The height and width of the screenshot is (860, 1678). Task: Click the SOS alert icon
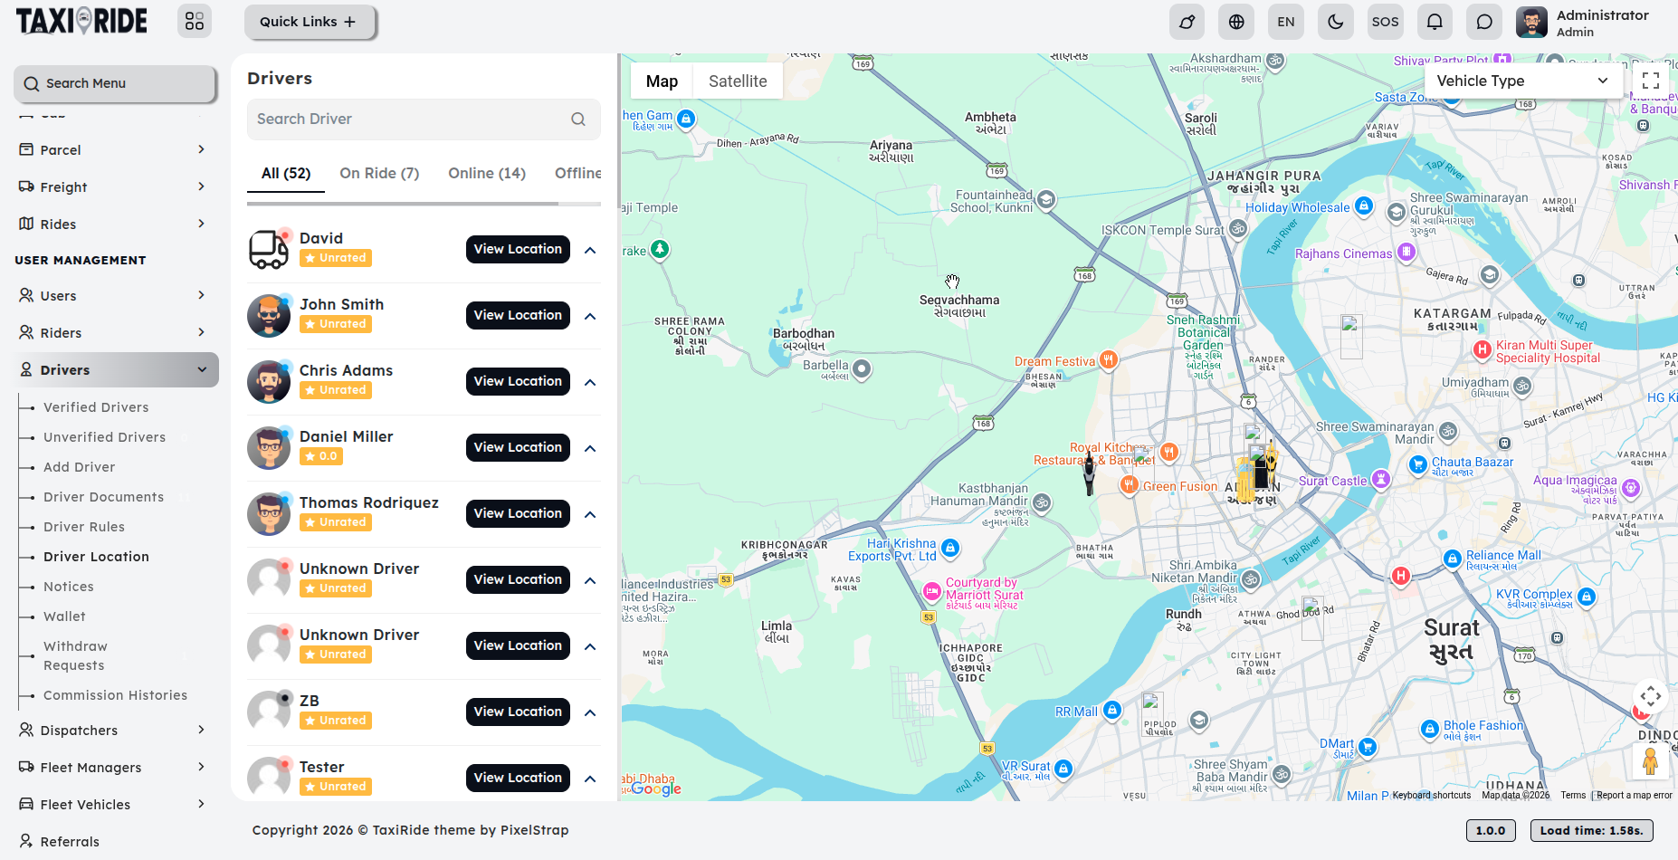pos(1385,22)
